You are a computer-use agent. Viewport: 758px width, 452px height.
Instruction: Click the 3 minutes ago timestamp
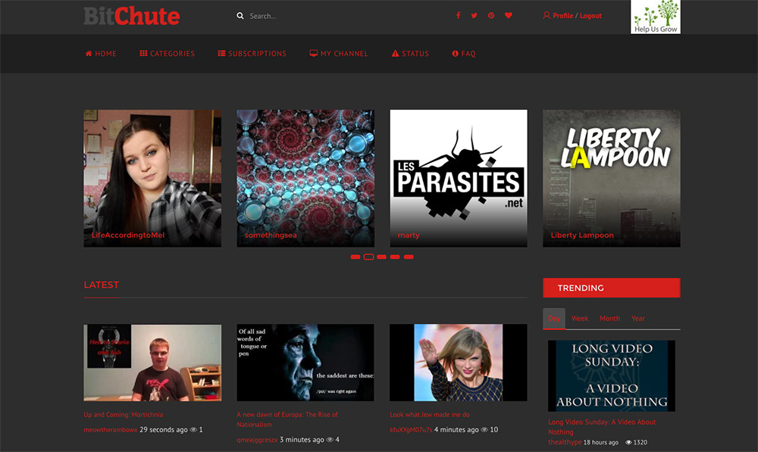302,440
